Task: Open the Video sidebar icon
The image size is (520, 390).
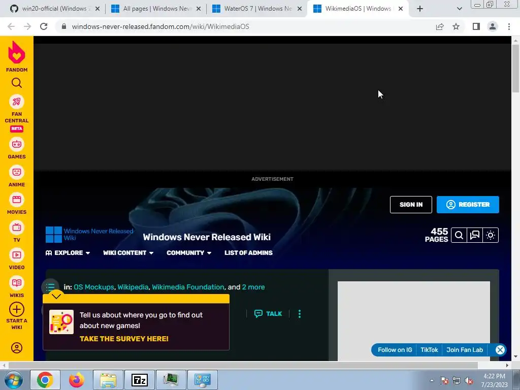Action: (x=17, y=255)
